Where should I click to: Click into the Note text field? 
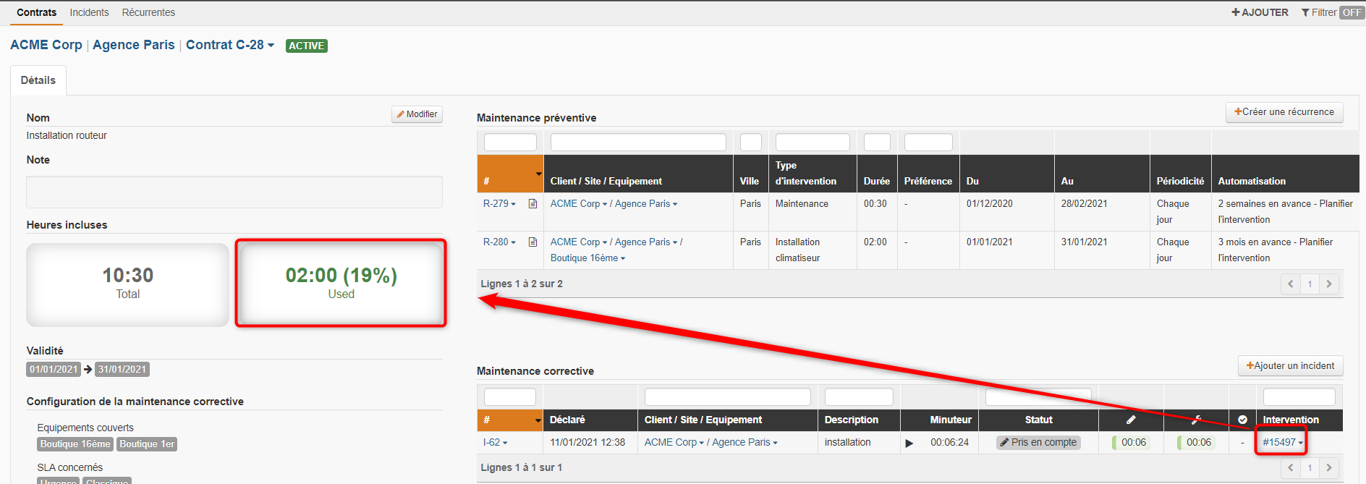click(234, 192)
